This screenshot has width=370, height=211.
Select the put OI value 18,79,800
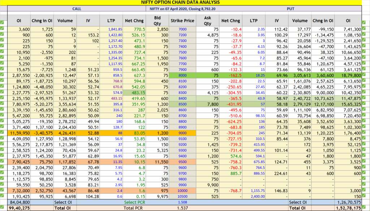(351, 76)
